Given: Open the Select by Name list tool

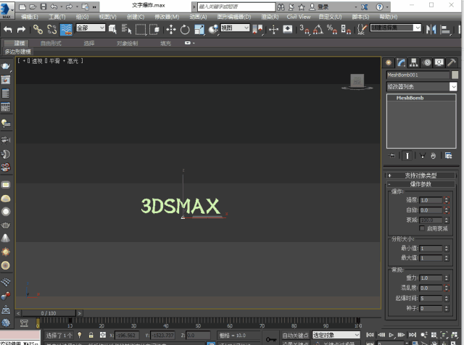Looking at the screenshot, I should tap(126, 29).
